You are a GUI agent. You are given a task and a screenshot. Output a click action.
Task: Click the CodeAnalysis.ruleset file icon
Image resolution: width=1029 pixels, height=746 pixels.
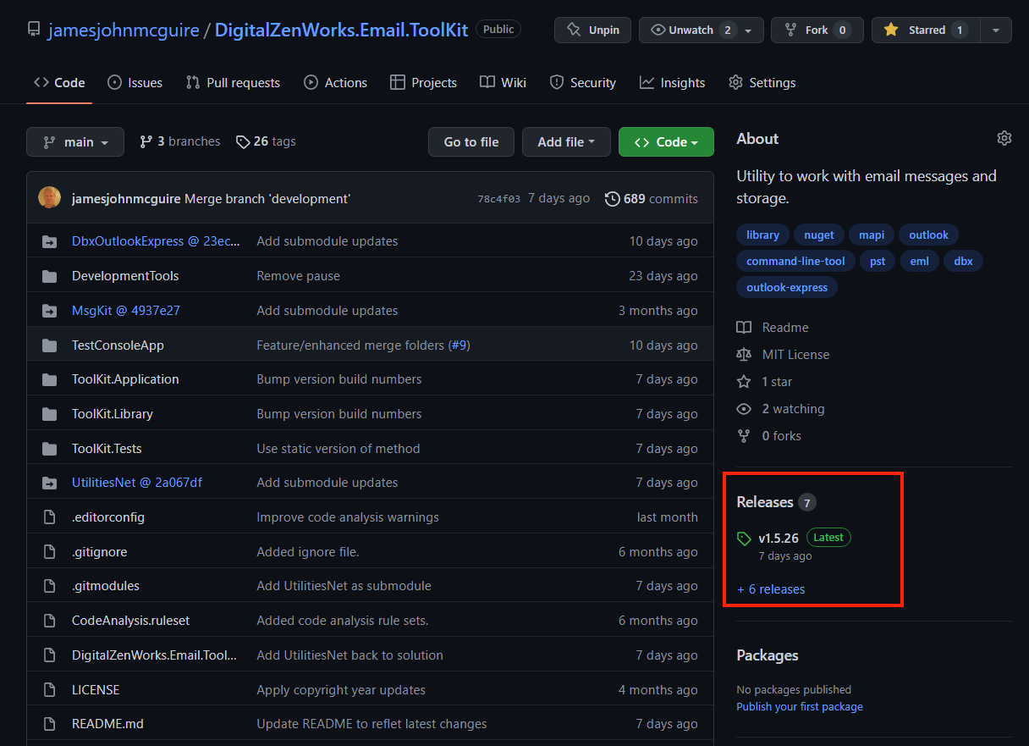[x=50, y=621]
